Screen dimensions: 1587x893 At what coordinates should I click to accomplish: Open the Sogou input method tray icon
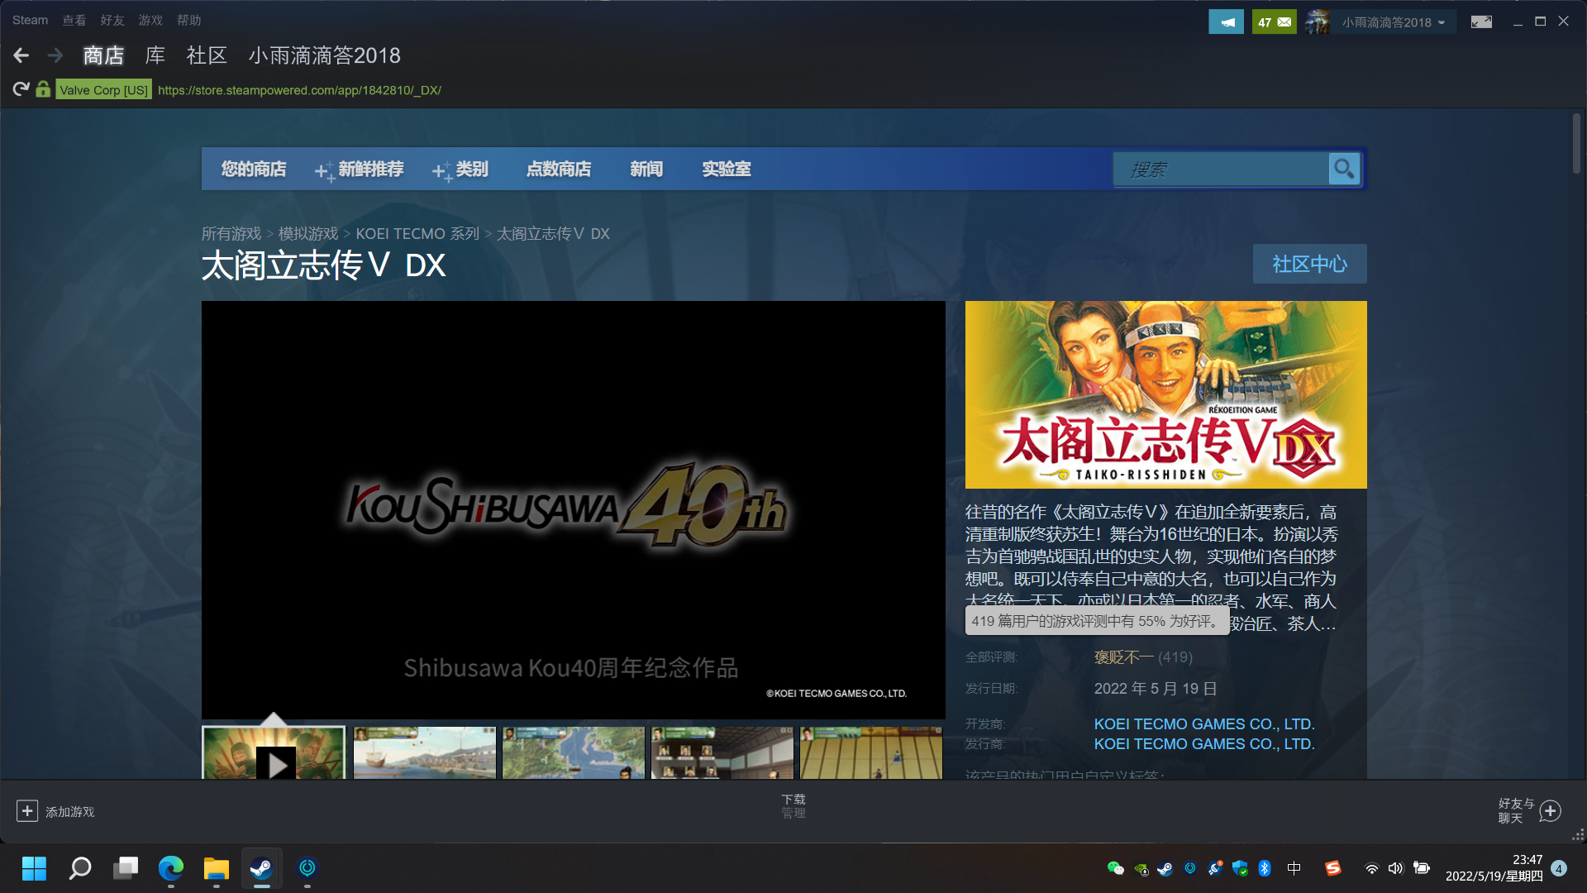[x=1332, y=868]
